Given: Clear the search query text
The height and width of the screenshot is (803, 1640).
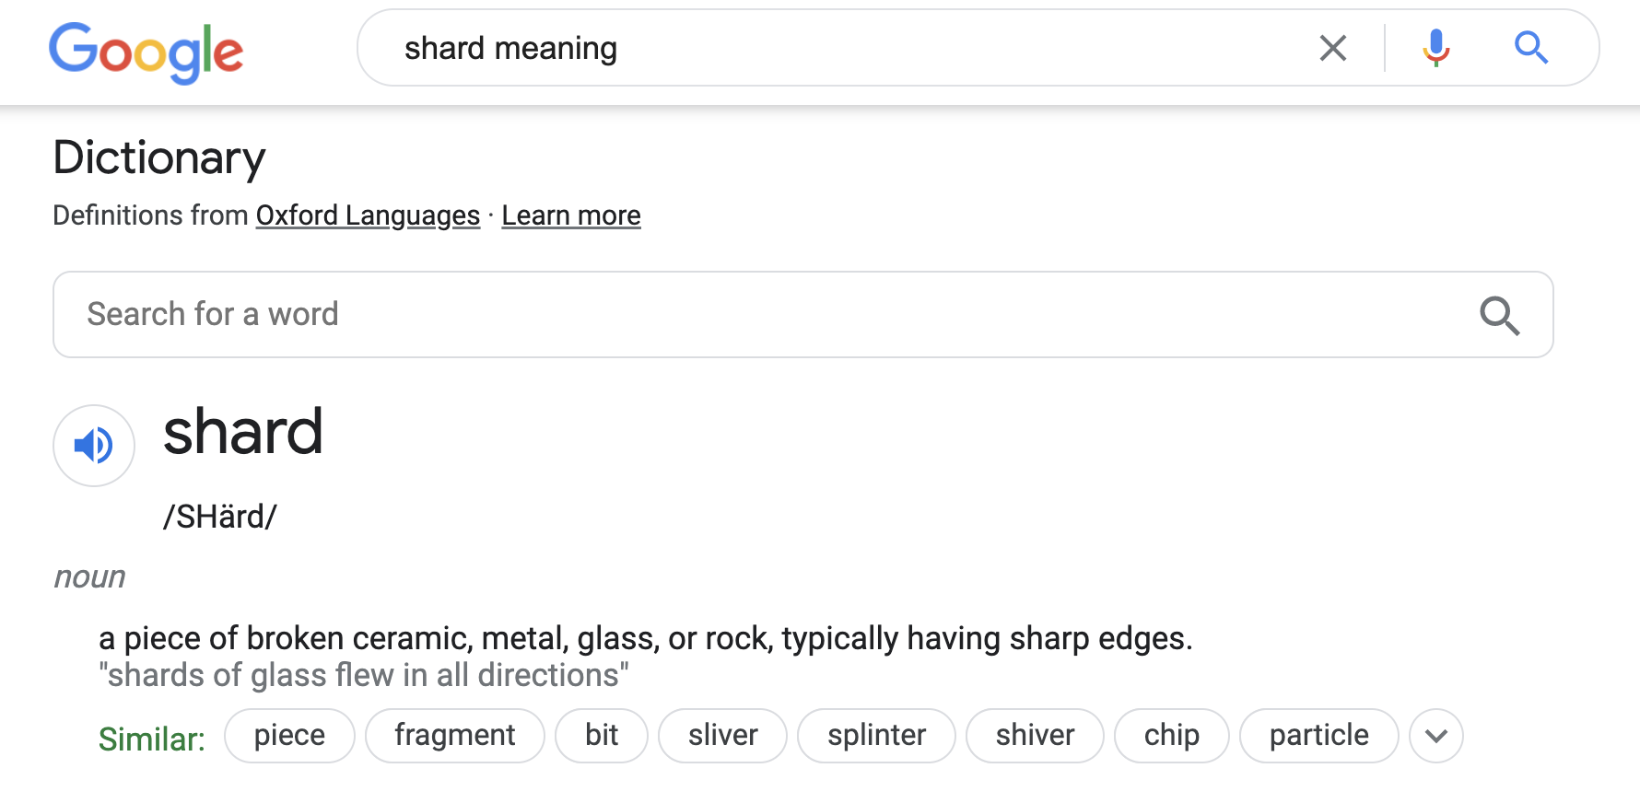Looking at the screenshot, I should pos(1332,48).
